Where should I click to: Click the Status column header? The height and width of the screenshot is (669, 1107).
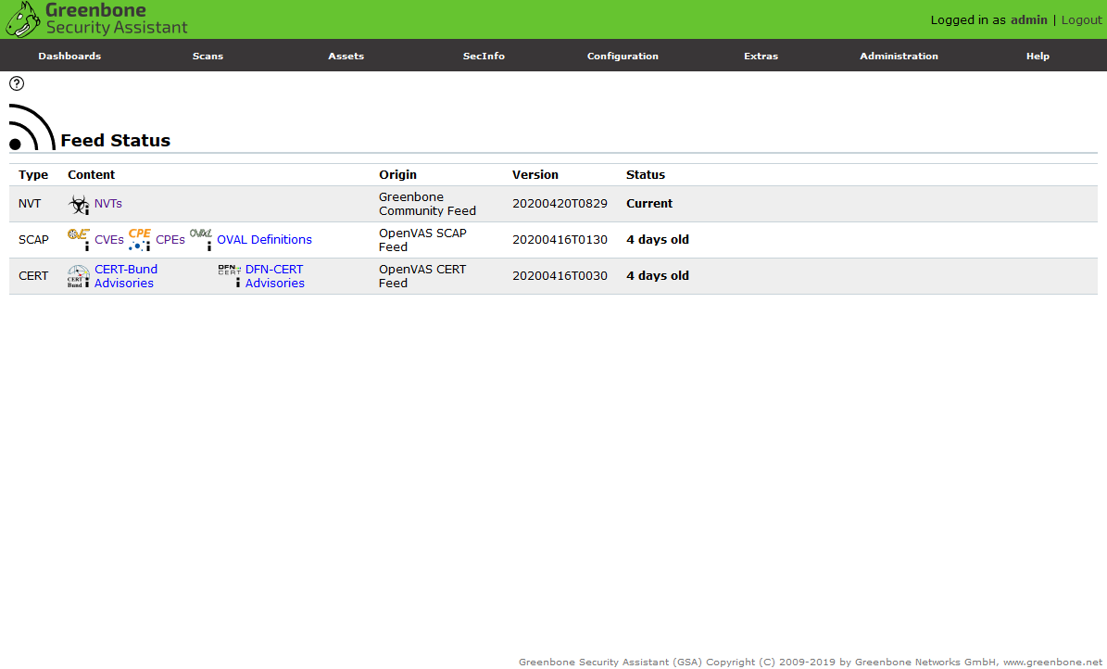point(646,174)
